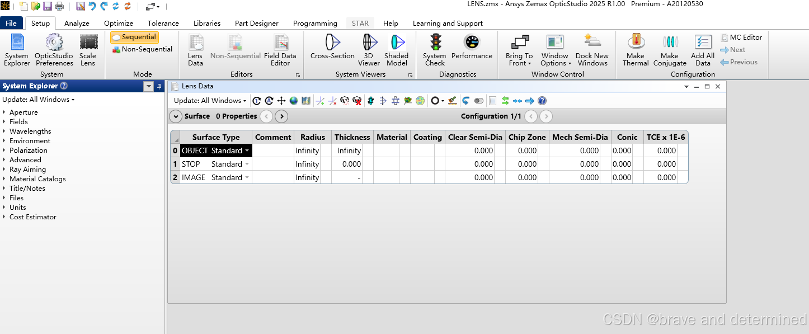809x334 pixels.
Task: Open the File menu
Action: pyautogui.click(x=11, y=23)
